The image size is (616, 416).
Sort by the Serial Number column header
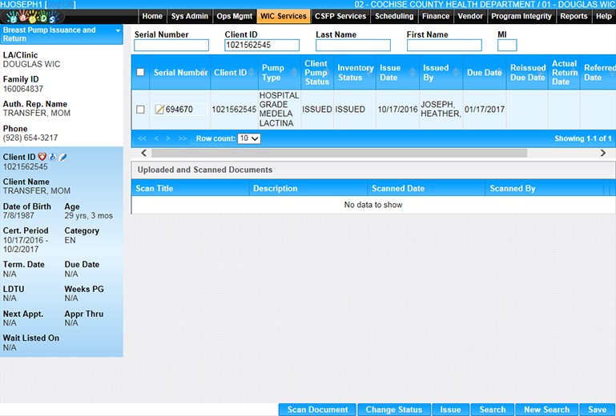(x=180, y=73)
